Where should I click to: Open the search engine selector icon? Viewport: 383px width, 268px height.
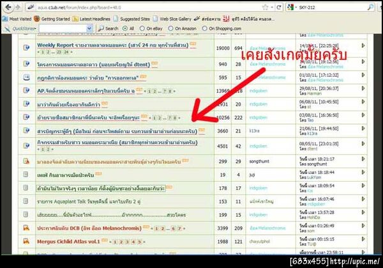pyautogui.click(x=290, y=7)
